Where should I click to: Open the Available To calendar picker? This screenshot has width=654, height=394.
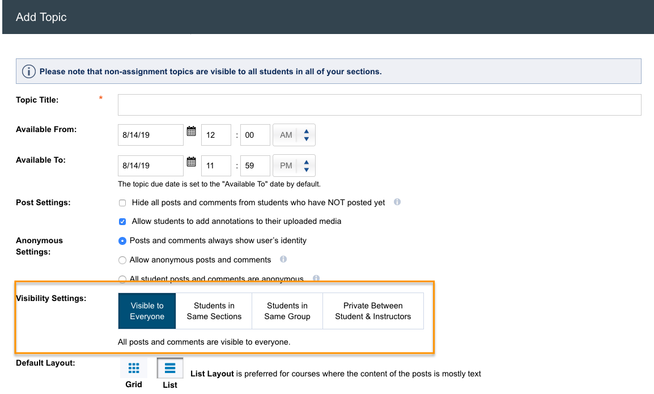tap(191, 162)
